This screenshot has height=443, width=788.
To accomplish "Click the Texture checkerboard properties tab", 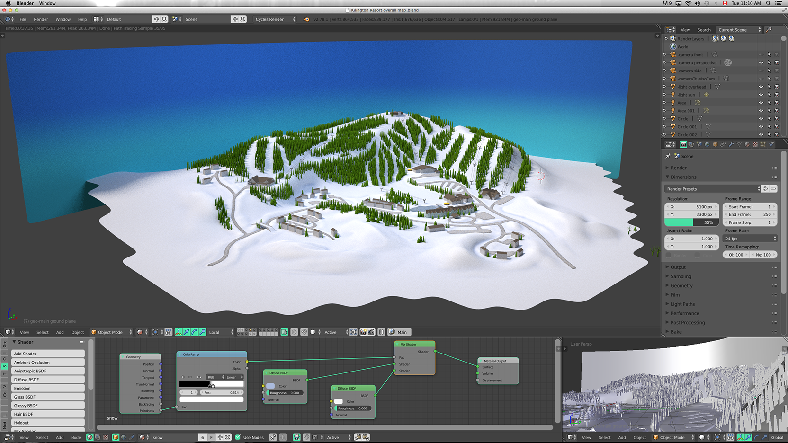I will 755,144.
